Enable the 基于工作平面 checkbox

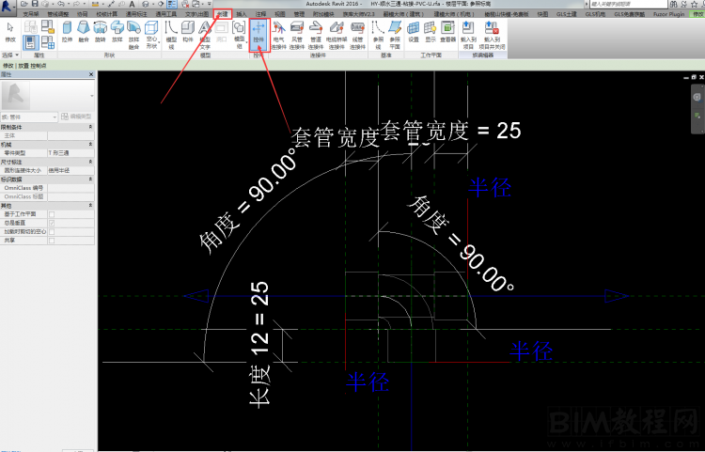point(51,215)
